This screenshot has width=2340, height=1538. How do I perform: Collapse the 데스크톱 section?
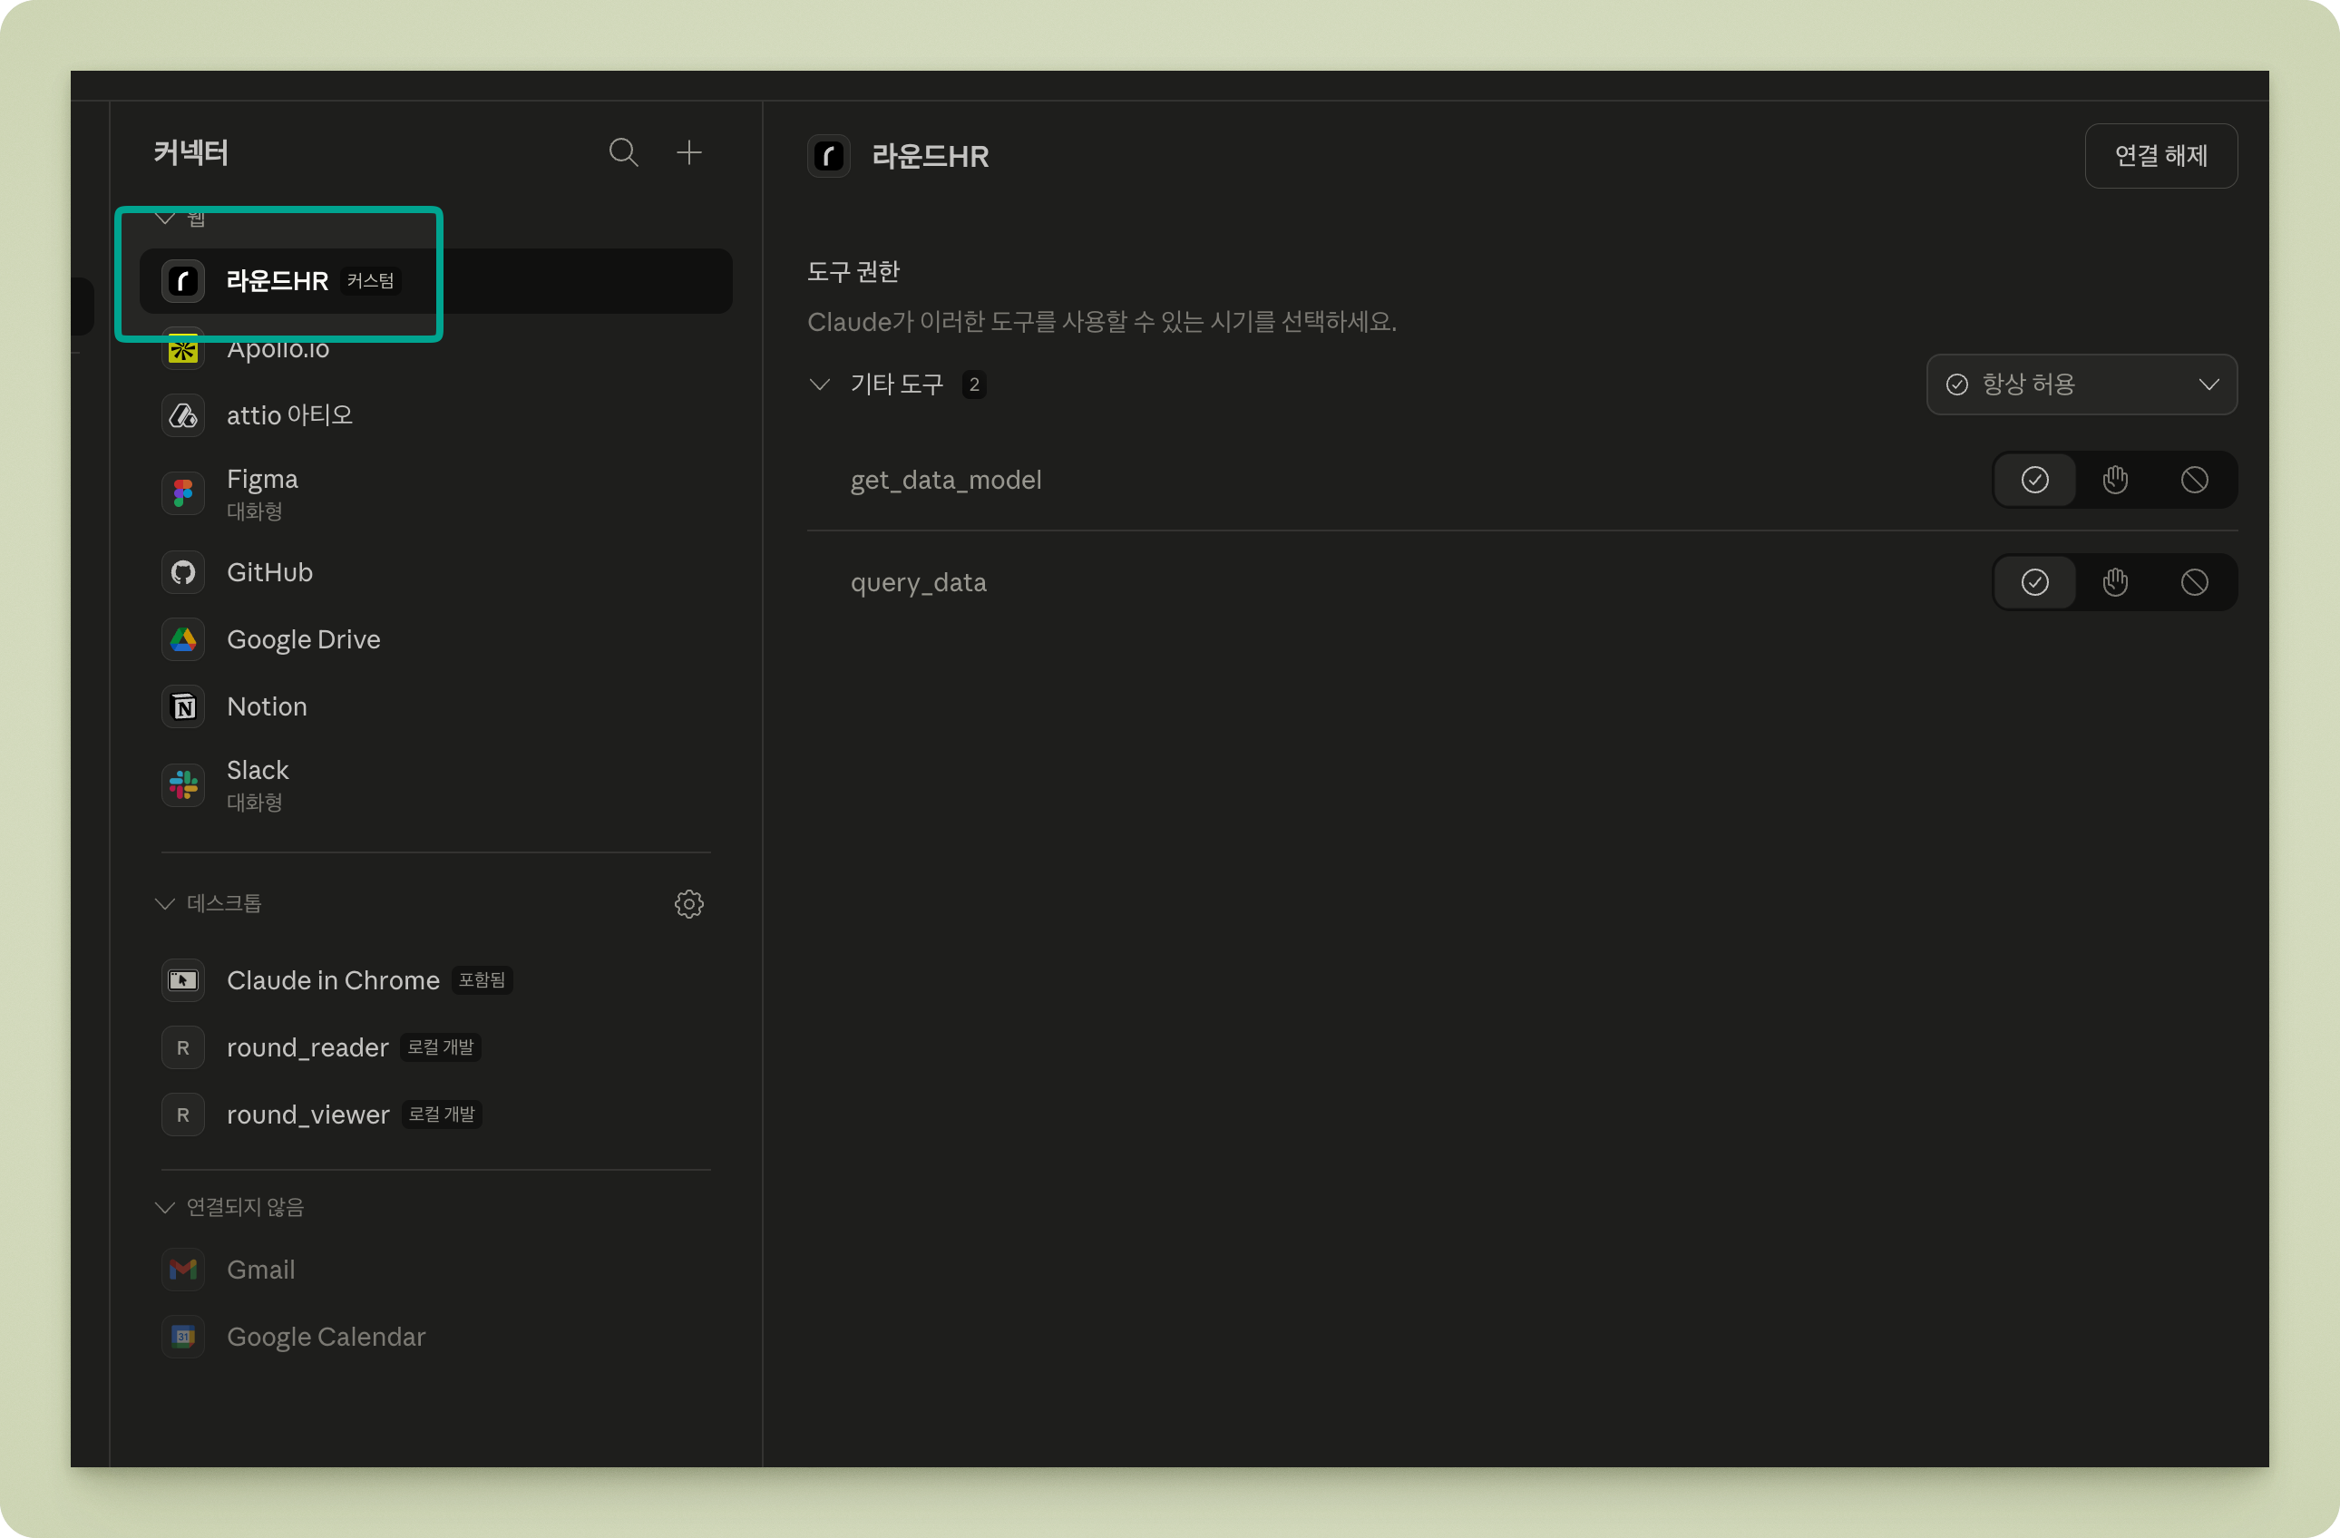click(165, 903)
